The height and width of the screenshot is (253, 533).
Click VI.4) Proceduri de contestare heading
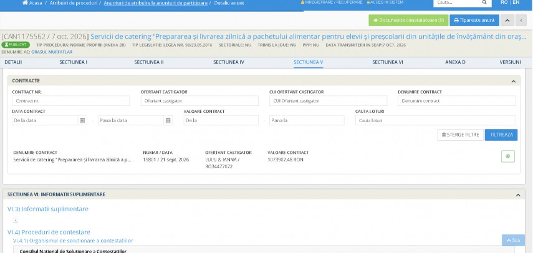(x=49, y=232)
